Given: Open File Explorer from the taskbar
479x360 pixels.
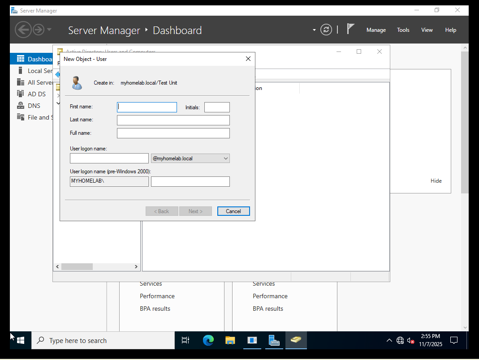Looking at the screenshot, I should [x=230, y=341].
